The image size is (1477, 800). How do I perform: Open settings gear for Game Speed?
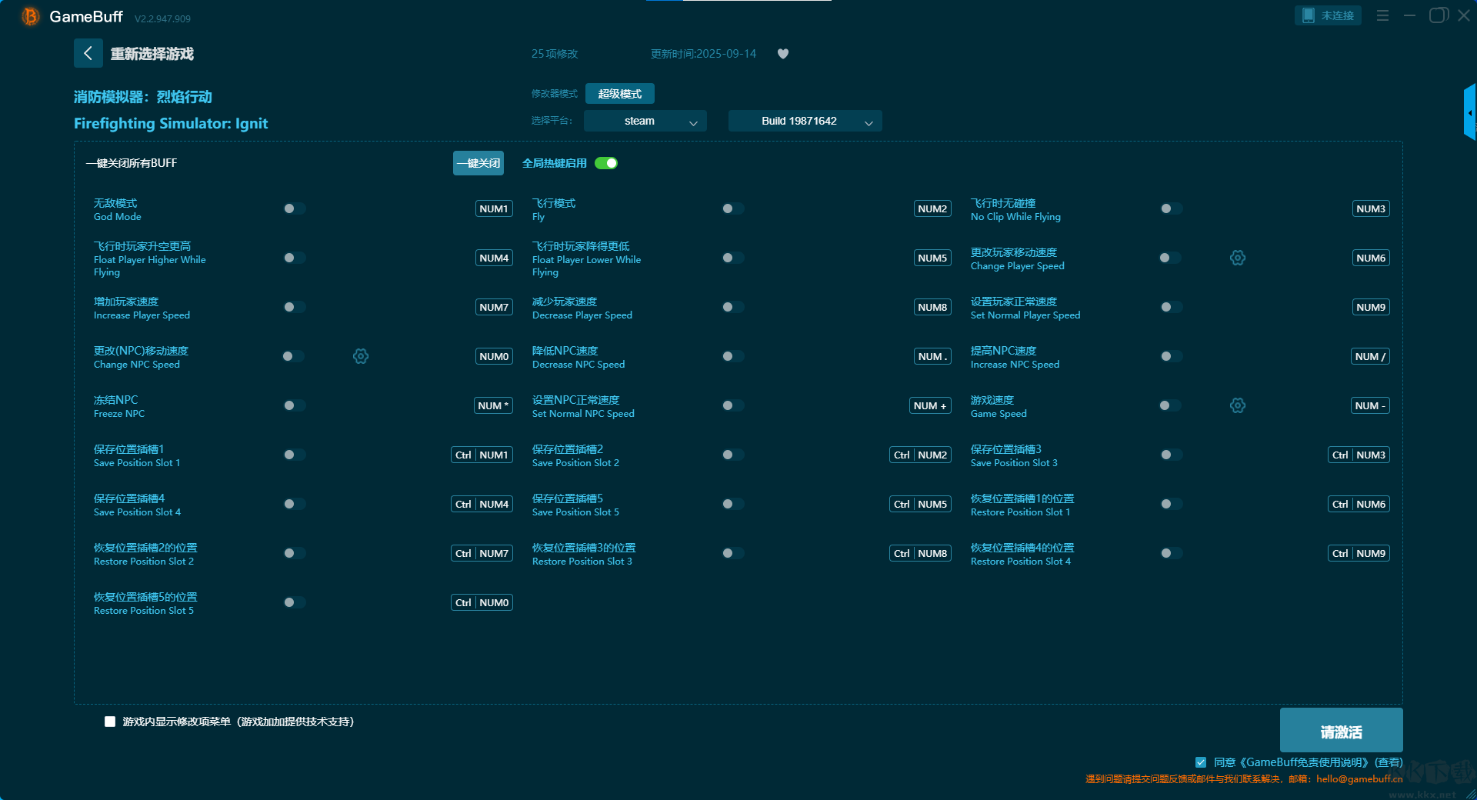coord(1237,405)
